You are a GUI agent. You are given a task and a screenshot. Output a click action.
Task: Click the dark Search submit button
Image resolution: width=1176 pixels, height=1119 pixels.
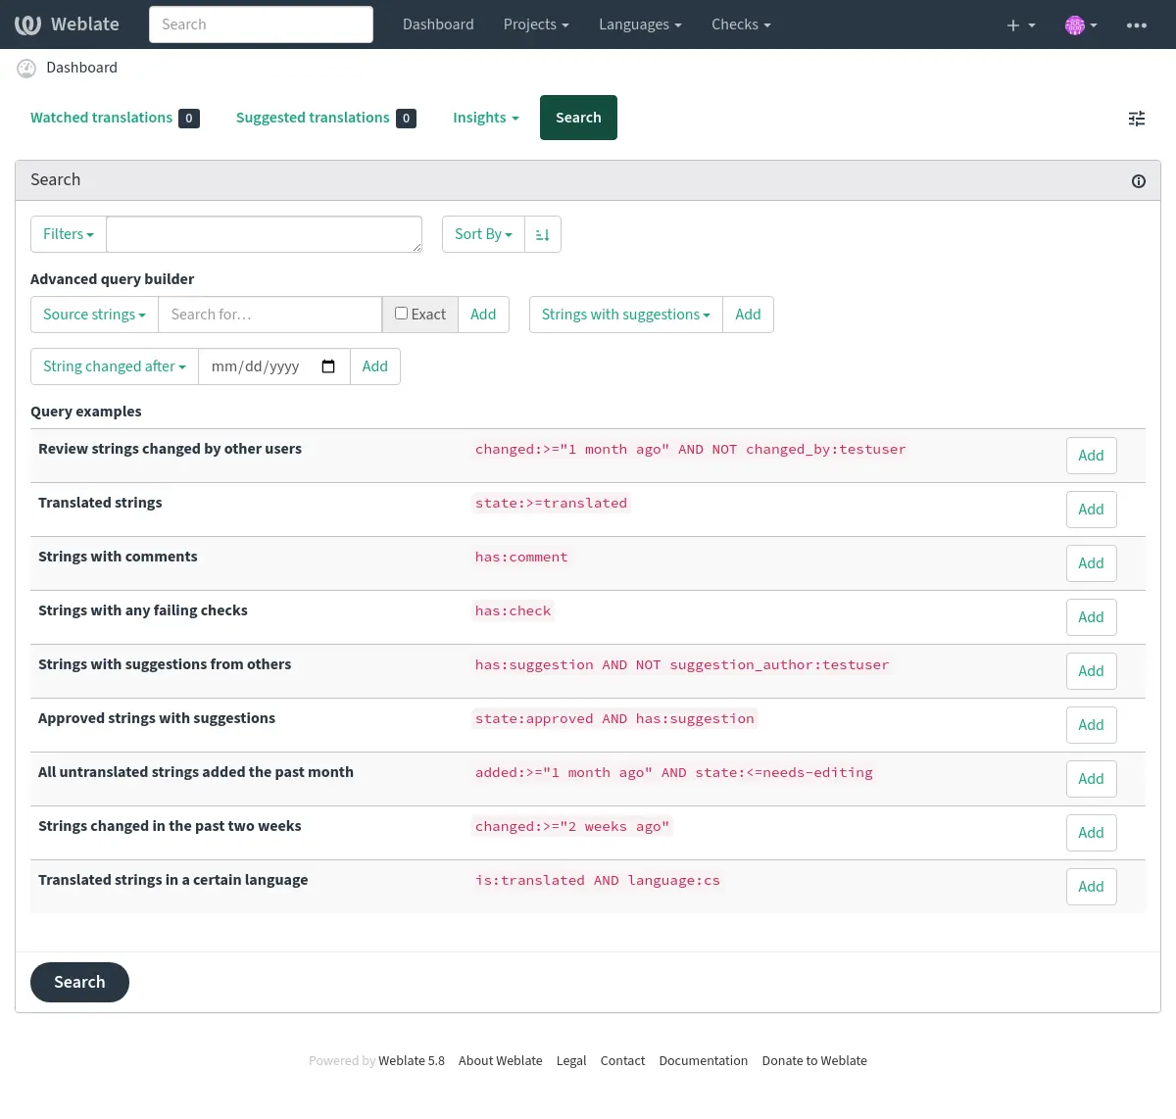pyautogui.click(x=79, y=982)
